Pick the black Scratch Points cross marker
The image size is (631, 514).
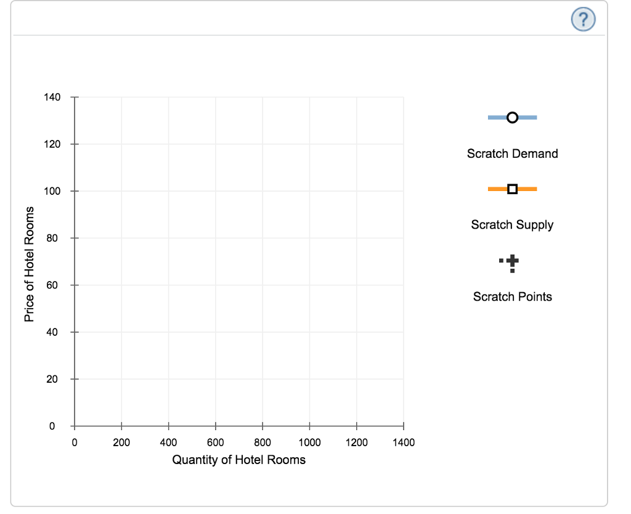pos(511,262)
